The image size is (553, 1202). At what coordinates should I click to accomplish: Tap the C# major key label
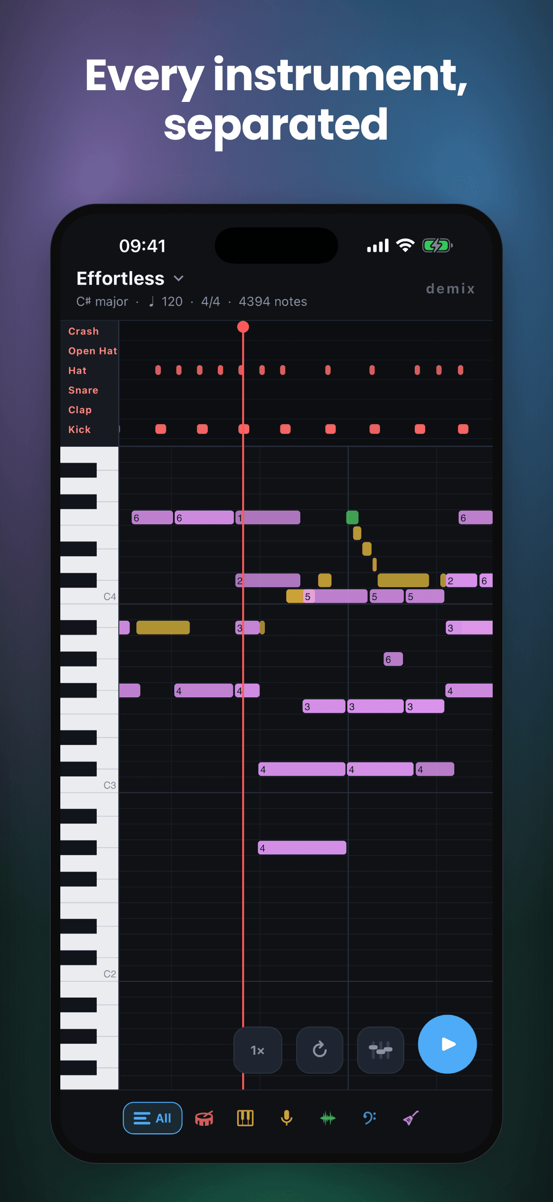[x=102, y=302]
